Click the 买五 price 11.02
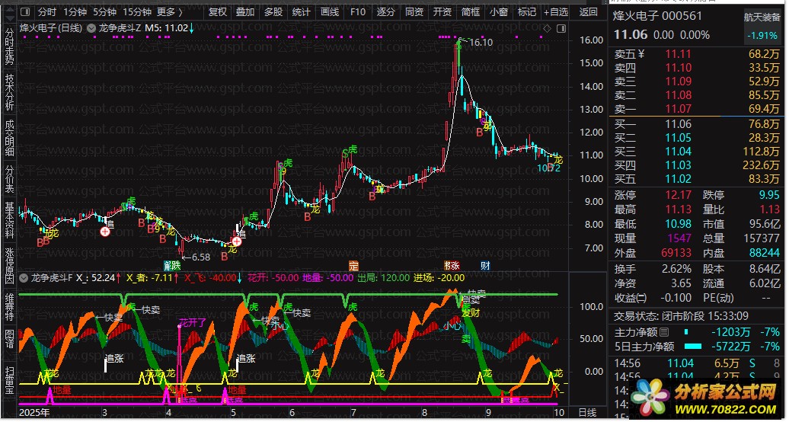Image resolution: width=789 pixels, height=422 pixels. (x=679, y=178)
